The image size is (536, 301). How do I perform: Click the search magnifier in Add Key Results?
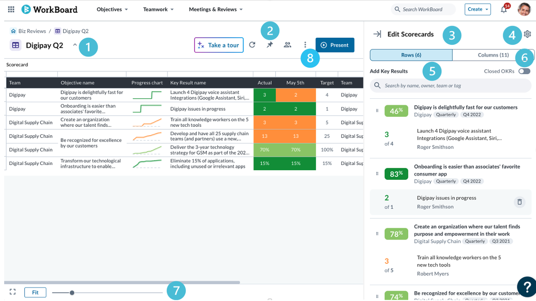(x=377, y=85)
